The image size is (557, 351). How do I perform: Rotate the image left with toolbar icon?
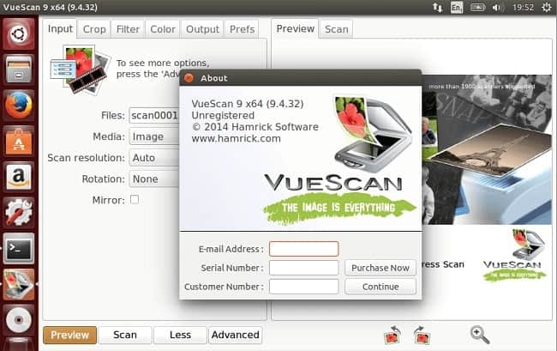pos(392,335)
